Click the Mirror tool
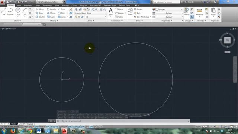The image size is (238, 134). [x=51, y=13]
